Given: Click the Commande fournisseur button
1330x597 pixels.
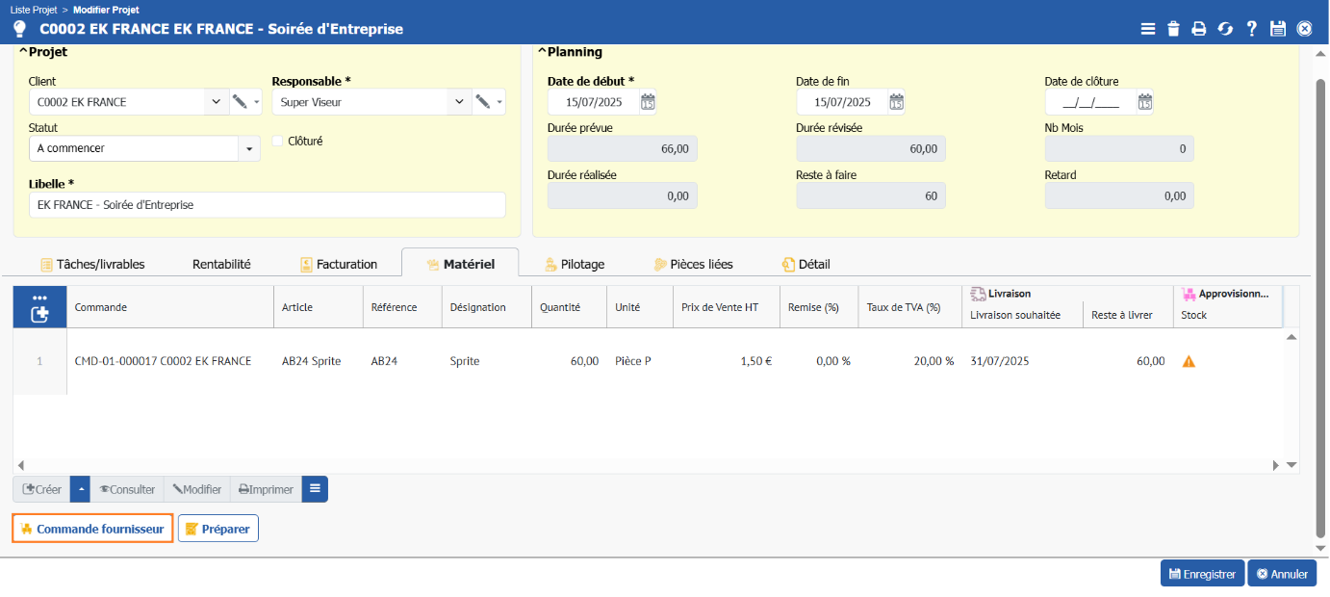Looking at the screenshot, I should tap(92, 529).
